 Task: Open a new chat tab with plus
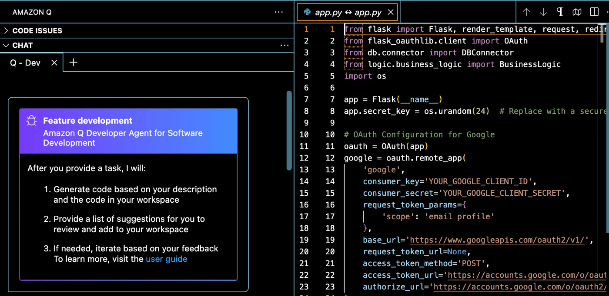click(74, 62)
